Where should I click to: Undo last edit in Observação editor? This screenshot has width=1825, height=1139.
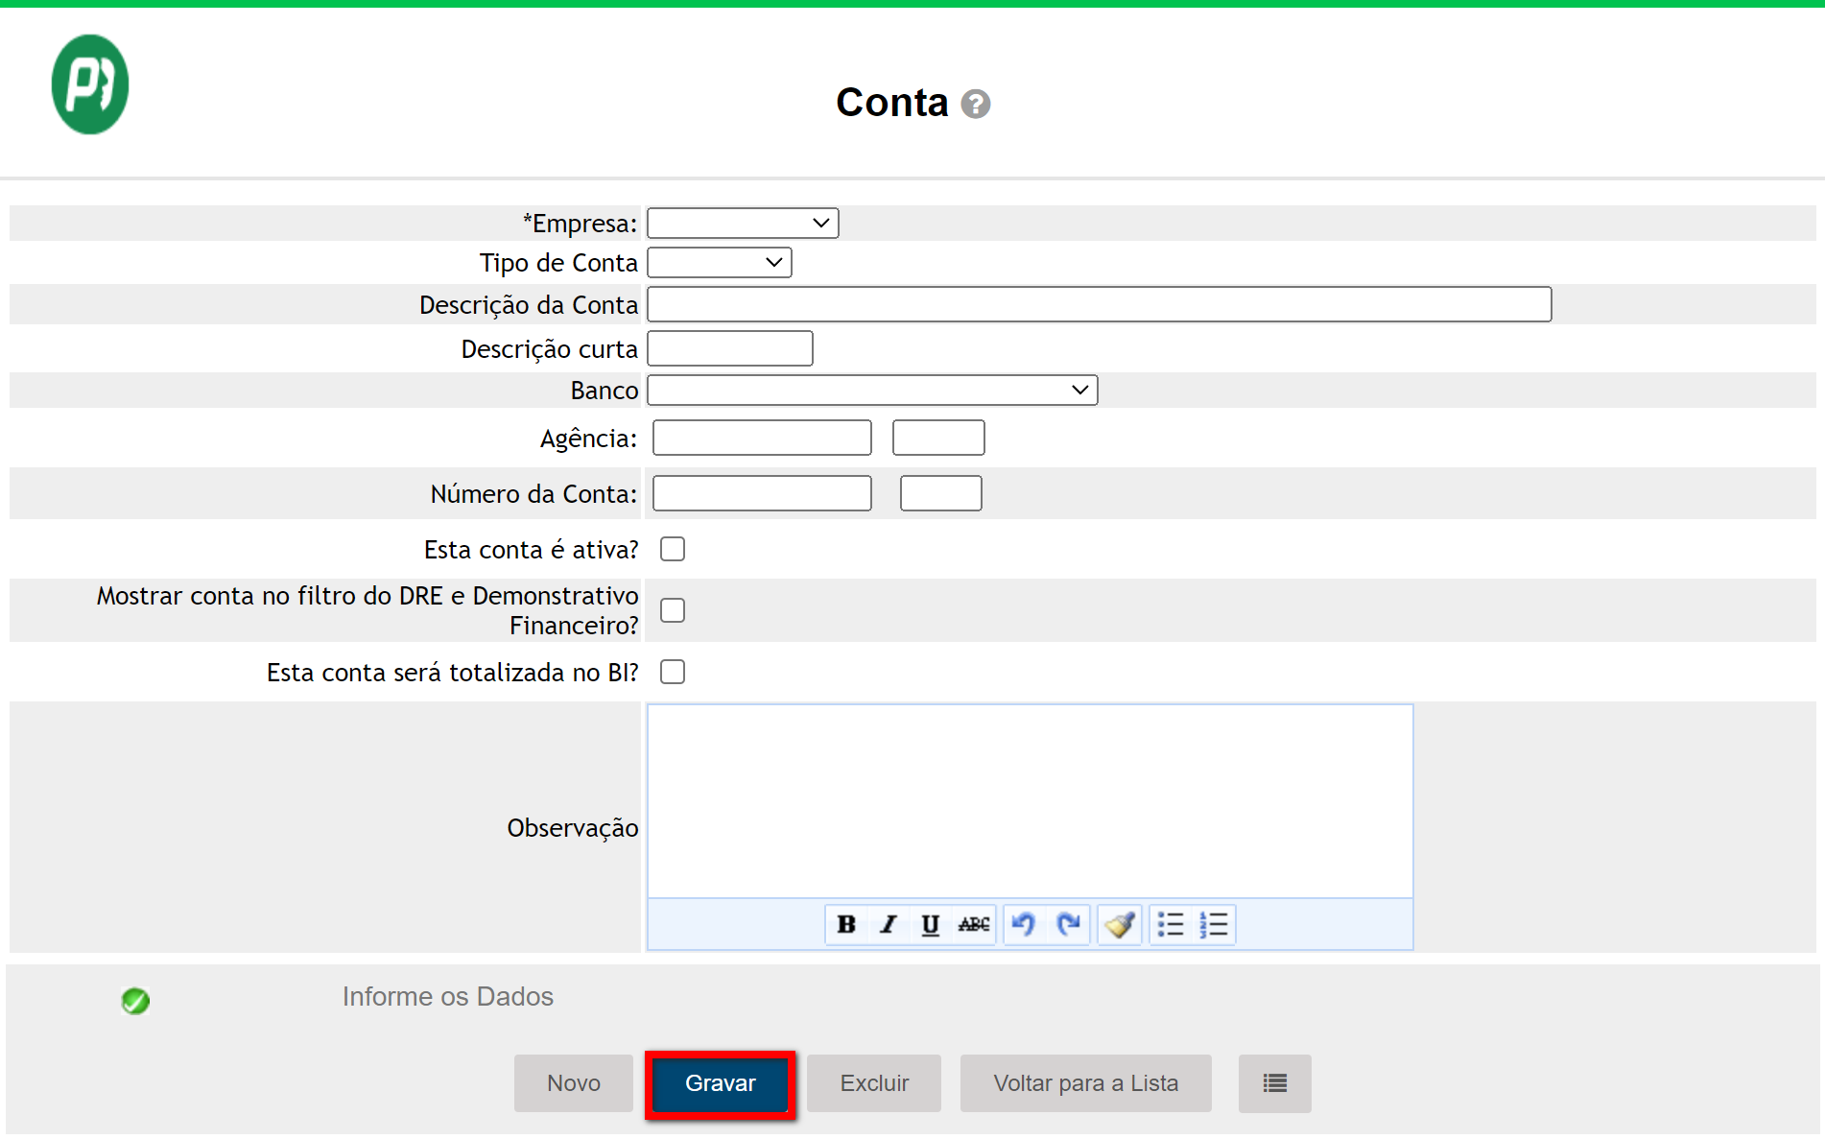pyautogui.click(x=1024, y=924)
